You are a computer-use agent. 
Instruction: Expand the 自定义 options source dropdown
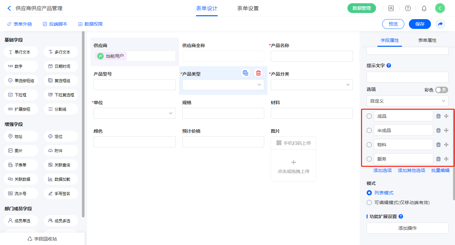pos(407,101)
